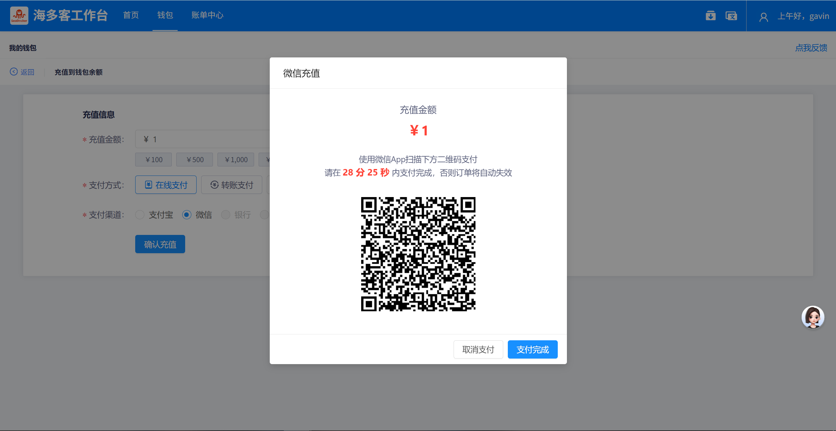Click the SeaDocker octopus logo icon
The image size is (836, 431).
19,15
